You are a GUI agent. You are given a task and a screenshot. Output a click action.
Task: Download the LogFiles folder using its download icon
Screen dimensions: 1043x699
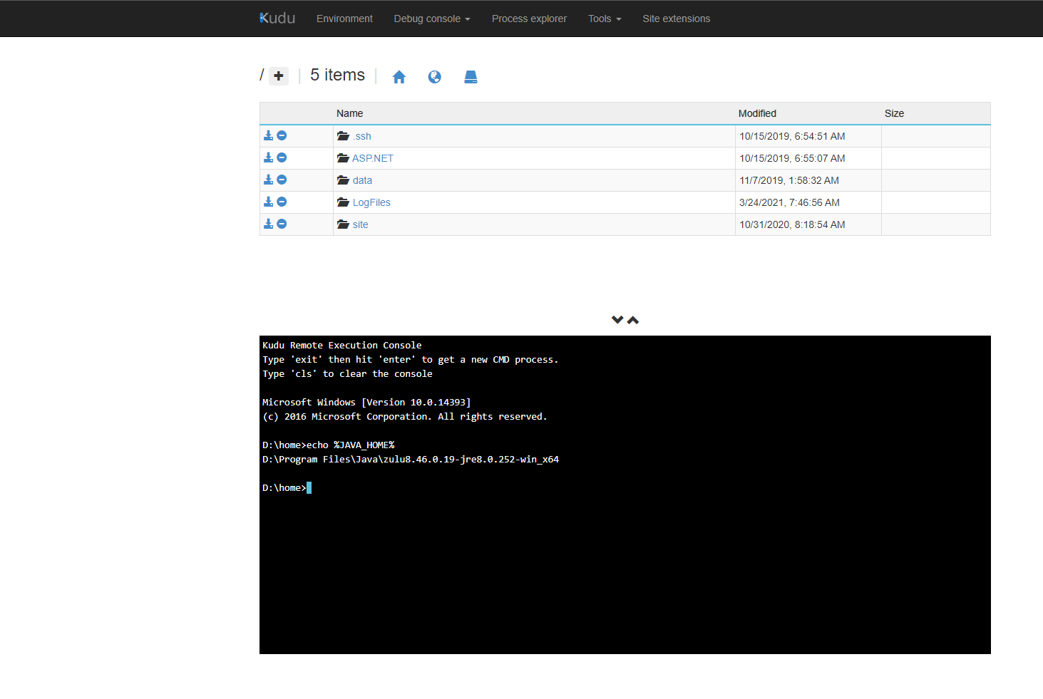click(x=269, y=201)
